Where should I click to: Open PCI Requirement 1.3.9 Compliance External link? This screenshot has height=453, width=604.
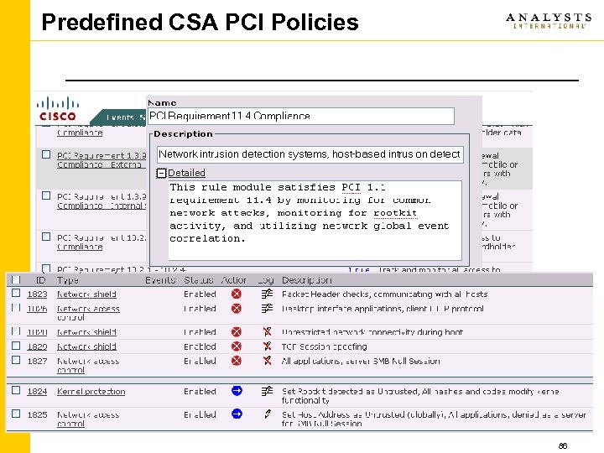(102, 160)
